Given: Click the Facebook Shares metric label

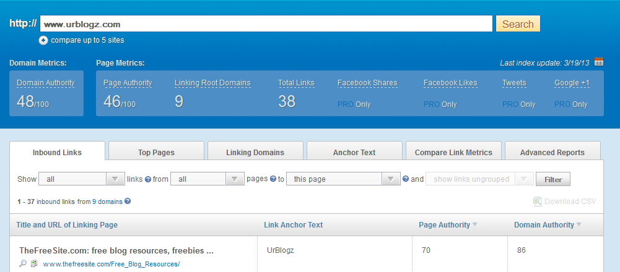Looking at the screenshot, I should point(367,83).
